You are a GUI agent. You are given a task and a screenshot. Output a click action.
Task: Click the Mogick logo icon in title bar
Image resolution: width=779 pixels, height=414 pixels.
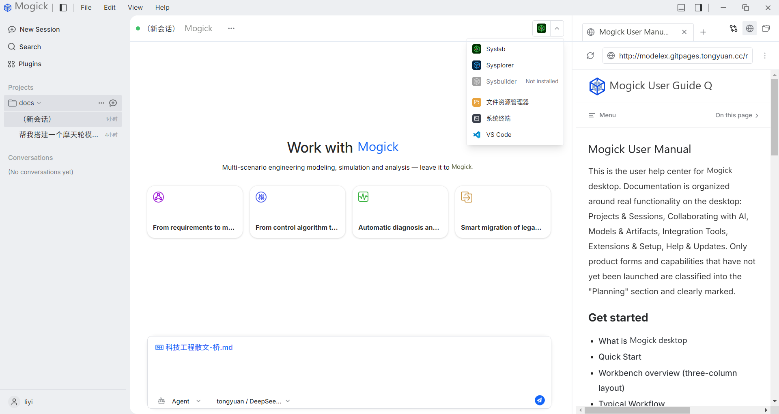pos(7,7)
